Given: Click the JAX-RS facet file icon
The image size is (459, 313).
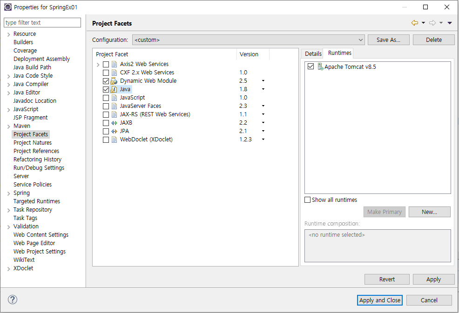Looking at the screenshot, I should 115,114.
